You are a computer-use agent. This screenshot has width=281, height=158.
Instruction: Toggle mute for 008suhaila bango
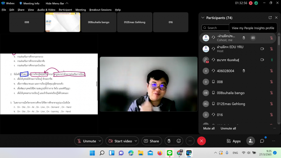271,93
